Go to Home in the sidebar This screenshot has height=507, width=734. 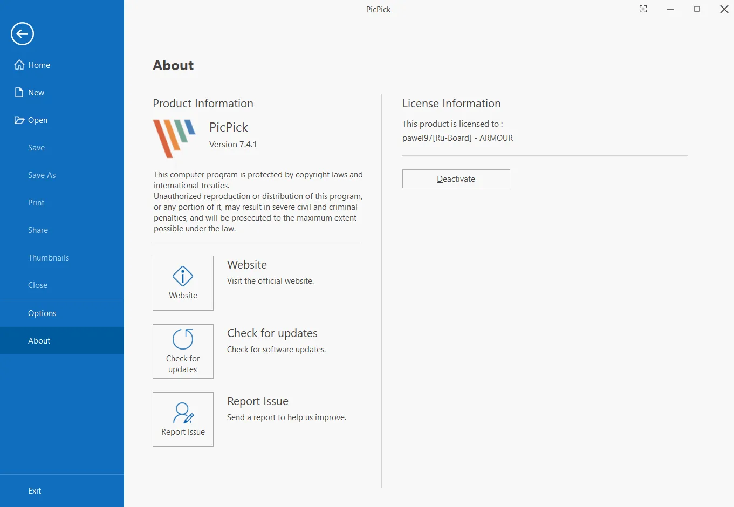(62, 65)
